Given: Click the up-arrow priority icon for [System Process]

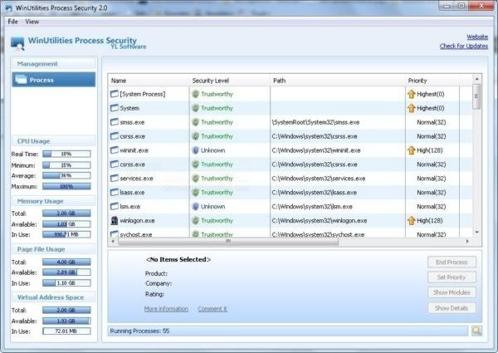Looking at the screenshot, I should point(412,94).
